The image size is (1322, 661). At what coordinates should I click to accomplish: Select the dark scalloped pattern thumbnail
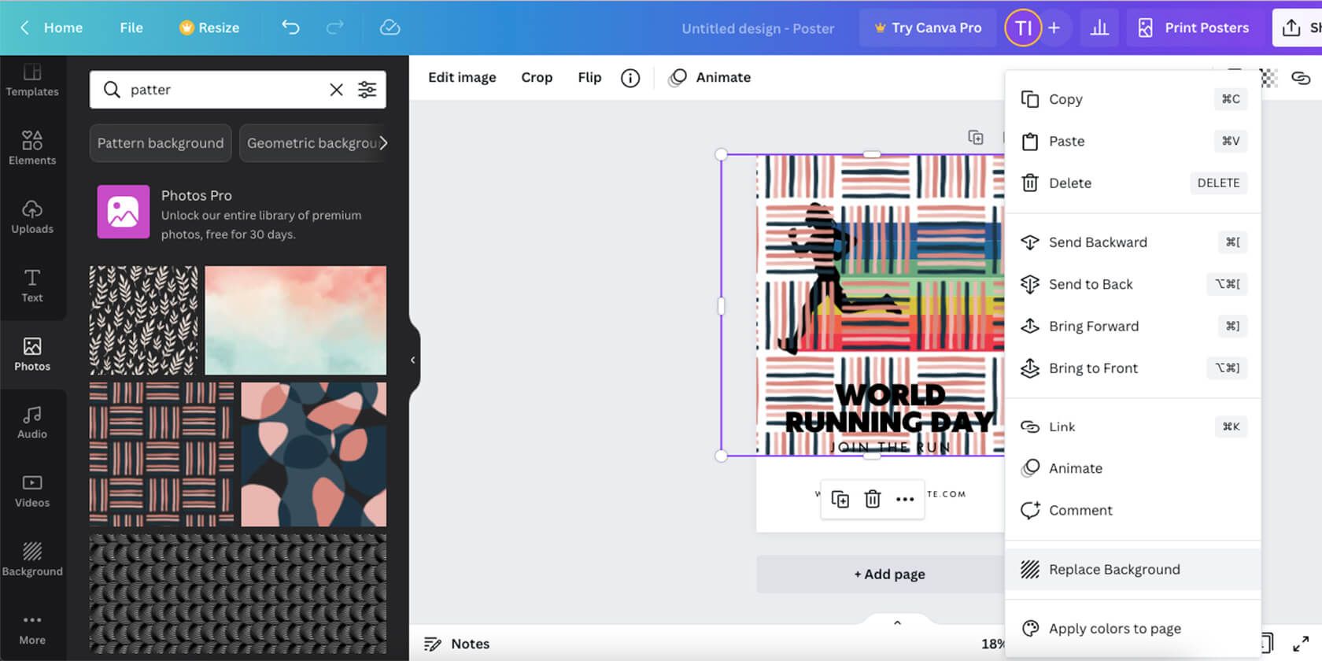[238, 594]
